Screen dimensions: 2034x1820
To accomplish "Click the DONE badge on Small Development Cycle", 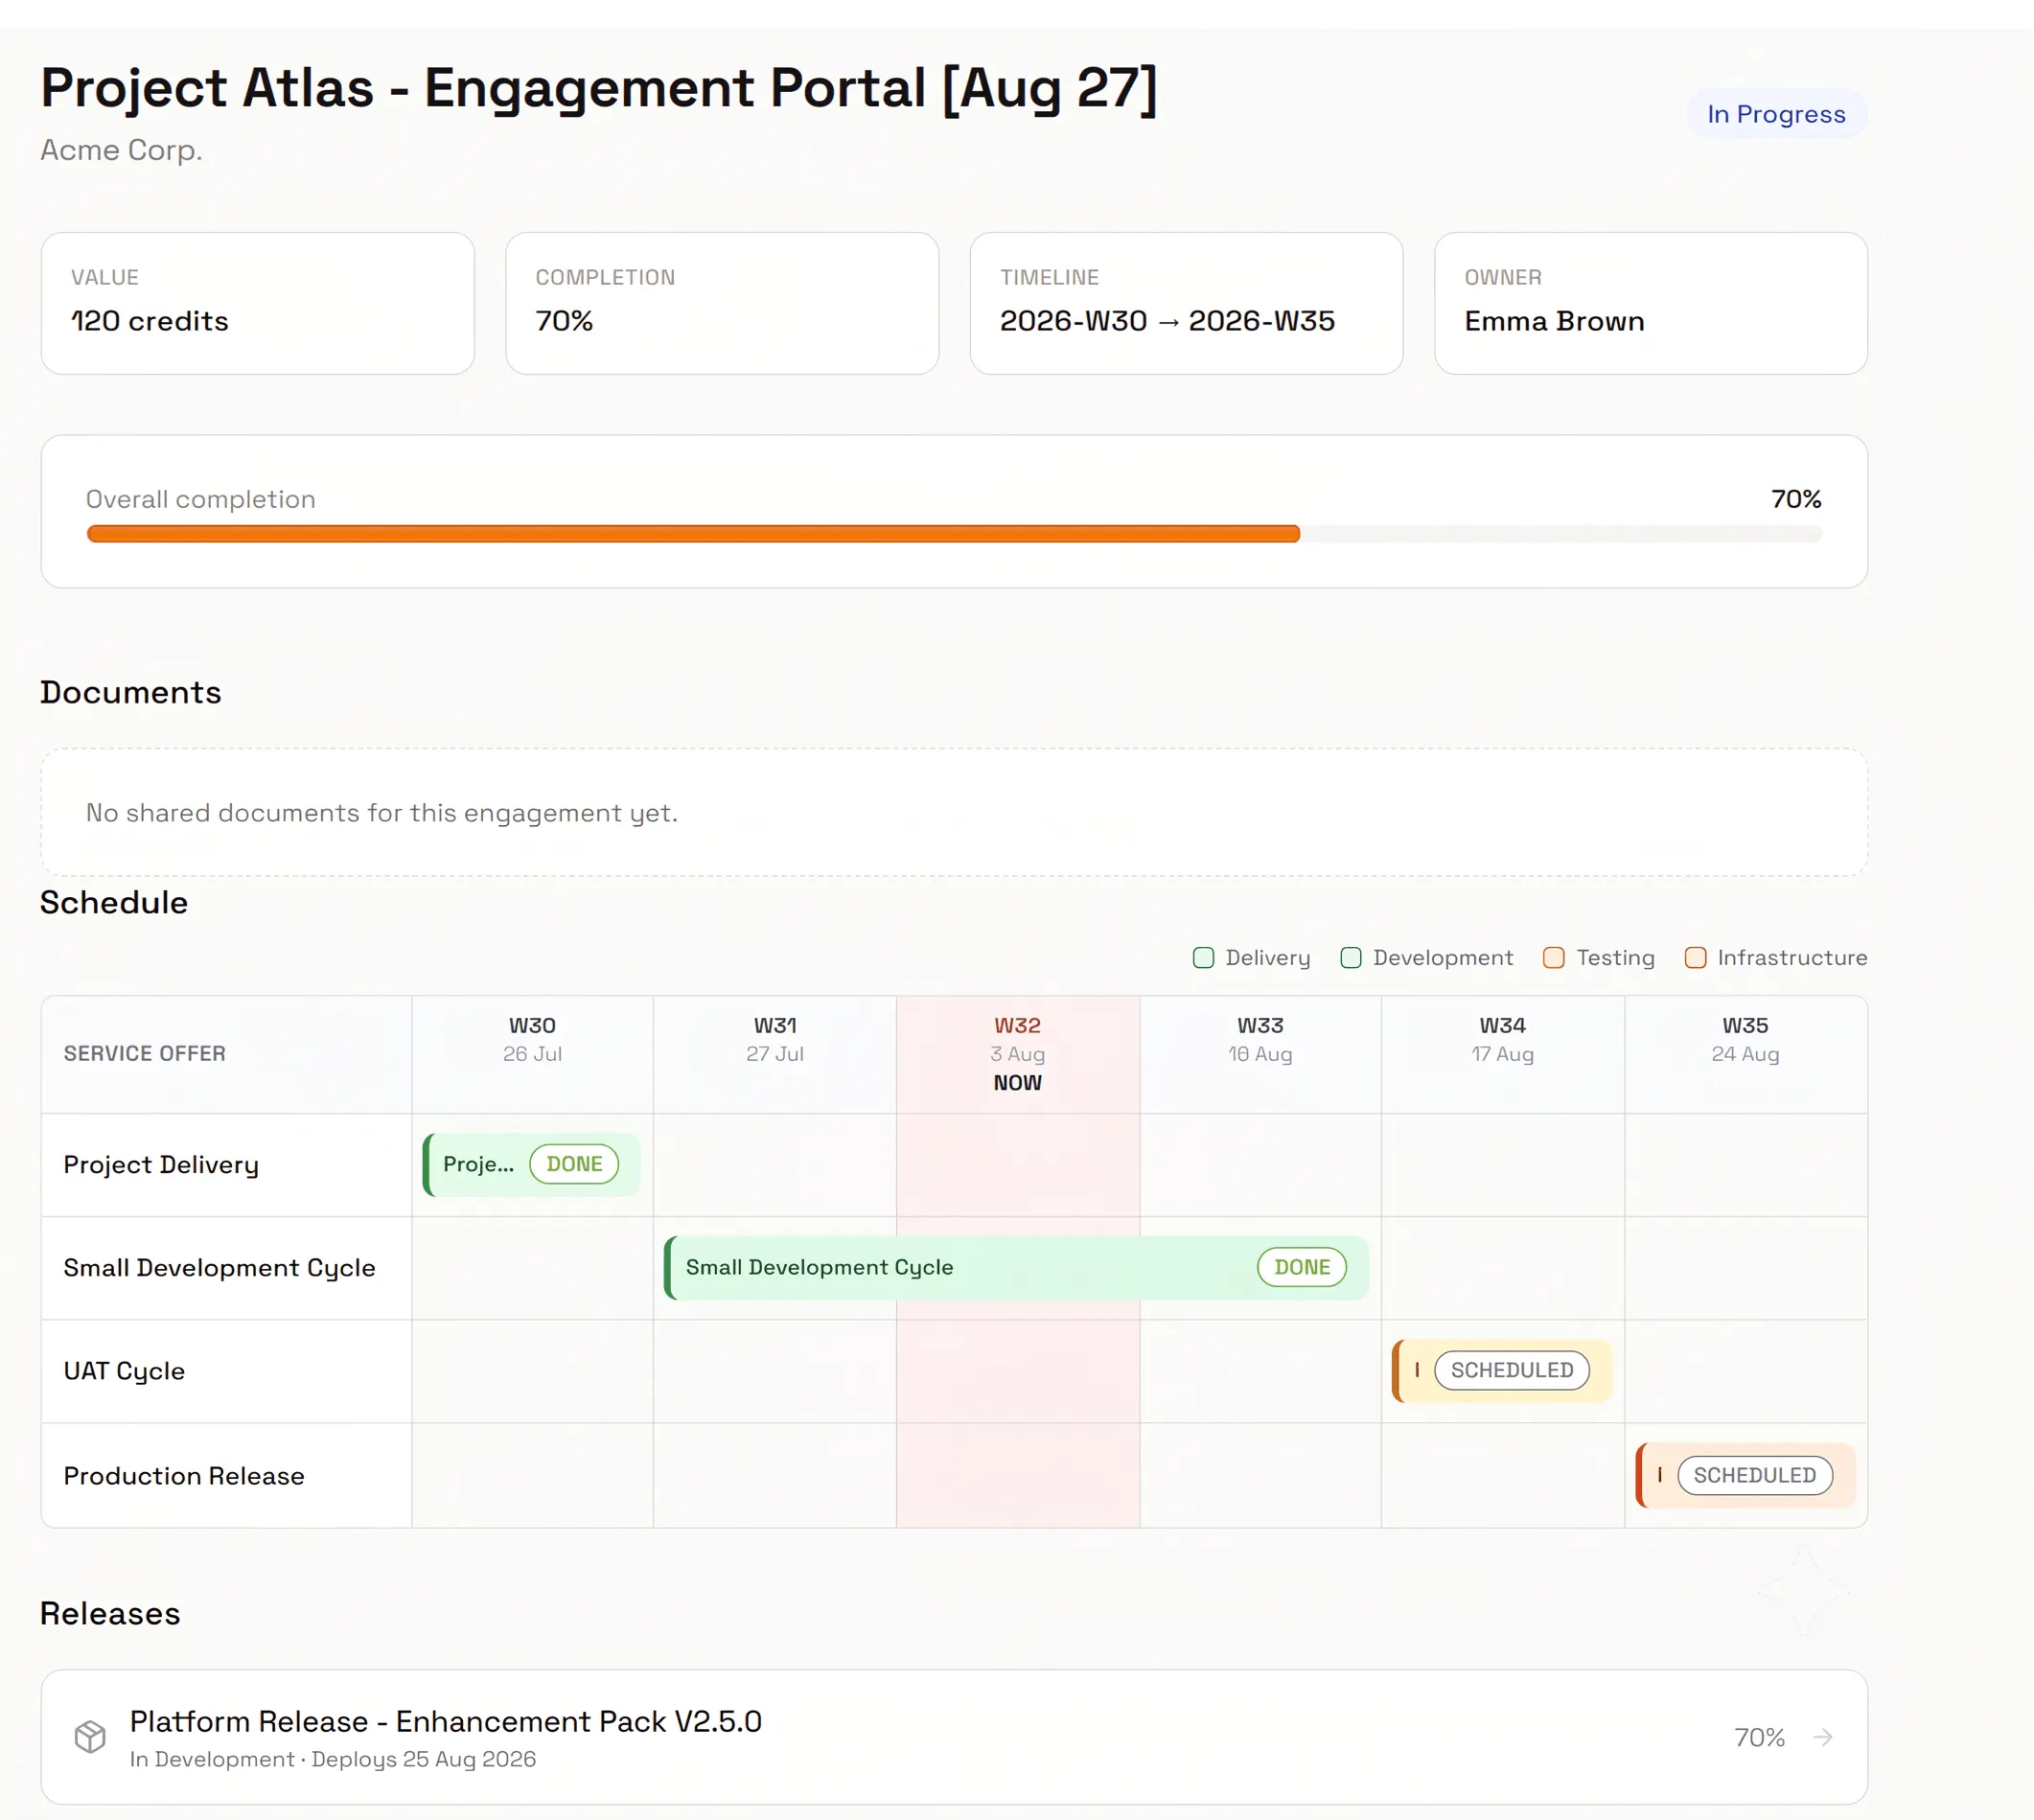I will click(1302, 1267).
